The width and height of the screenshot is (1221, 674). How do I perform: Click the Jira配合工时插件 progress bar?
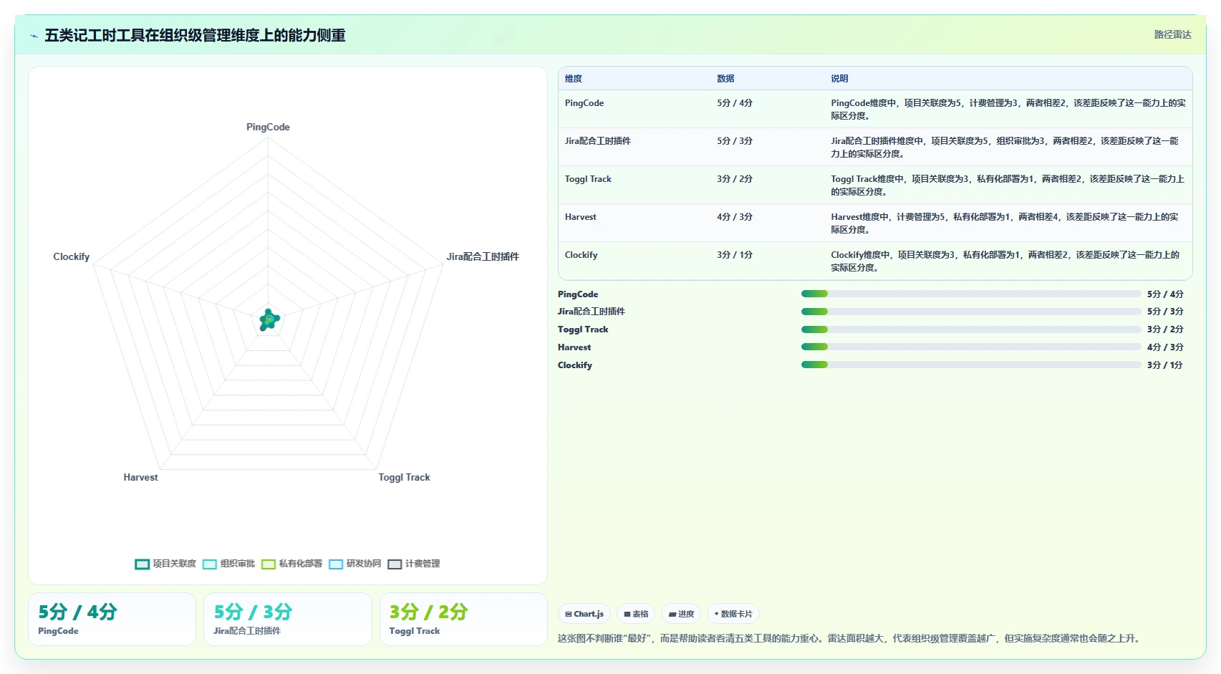tap(970, 312)
